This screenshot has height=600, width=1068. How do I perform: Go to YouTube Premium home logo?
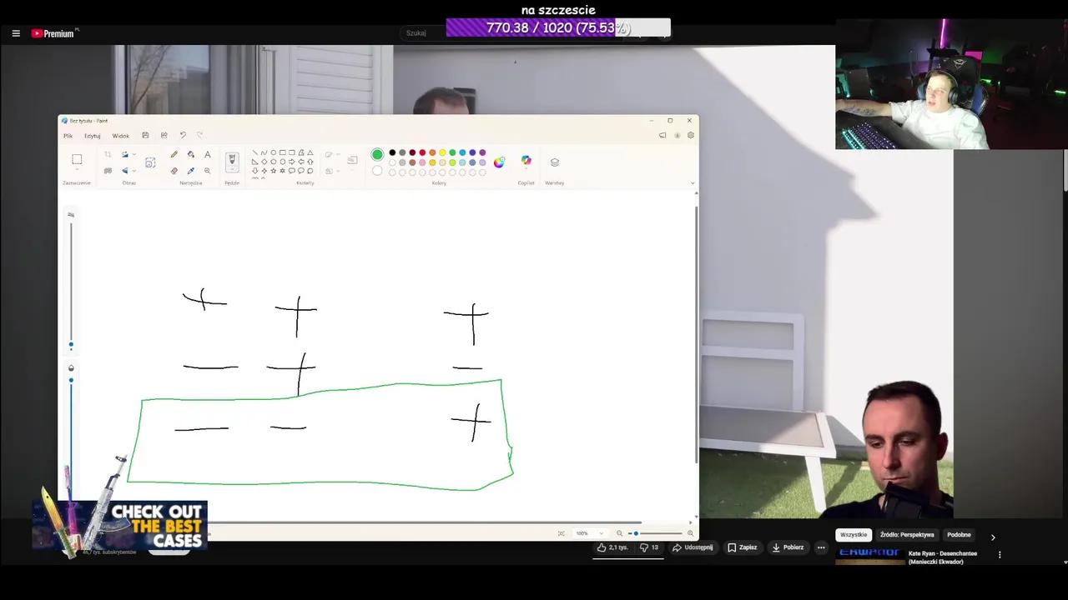(x=54, y=33)
